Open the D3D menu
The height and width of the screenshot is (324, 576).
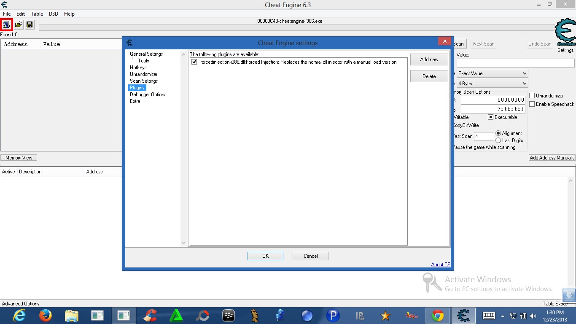53,13
